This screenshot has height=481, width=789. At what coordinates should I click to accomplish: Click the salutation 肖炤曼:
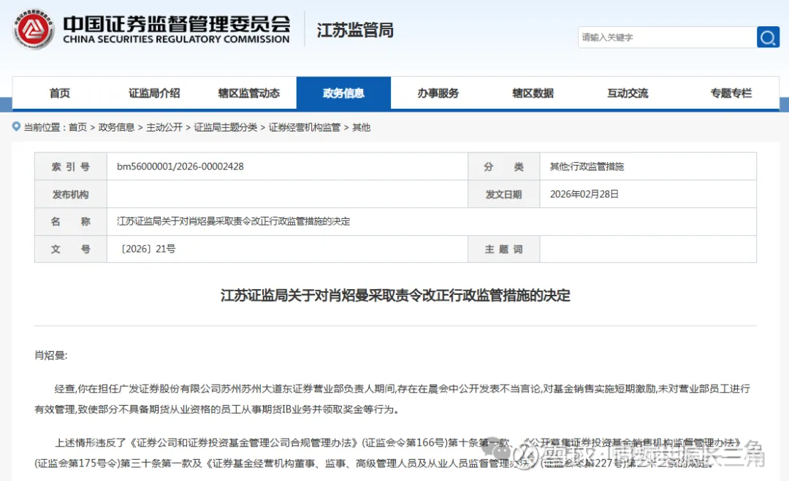tap(51, 355)
